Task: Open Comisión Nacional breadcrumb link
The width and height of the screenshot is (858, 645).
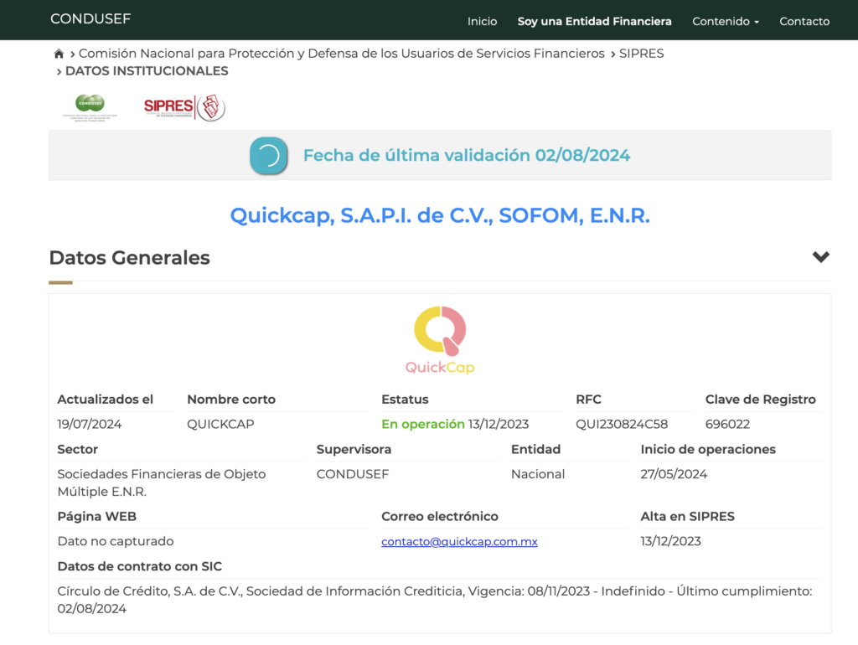Action: [x=341, y=54]
